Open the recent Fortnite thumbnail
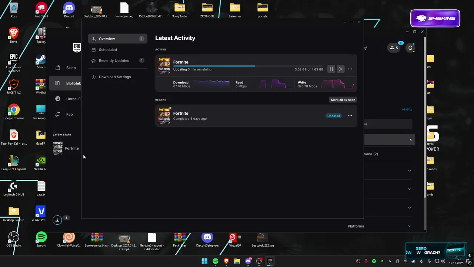 [164, 115]
